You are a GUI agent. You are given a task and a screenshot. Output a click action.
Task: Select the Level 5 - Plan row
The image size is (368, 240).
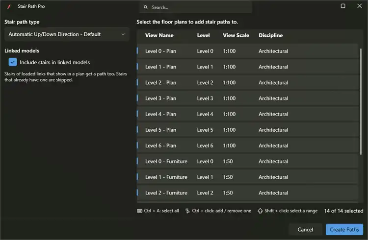(x=247, y=130)
